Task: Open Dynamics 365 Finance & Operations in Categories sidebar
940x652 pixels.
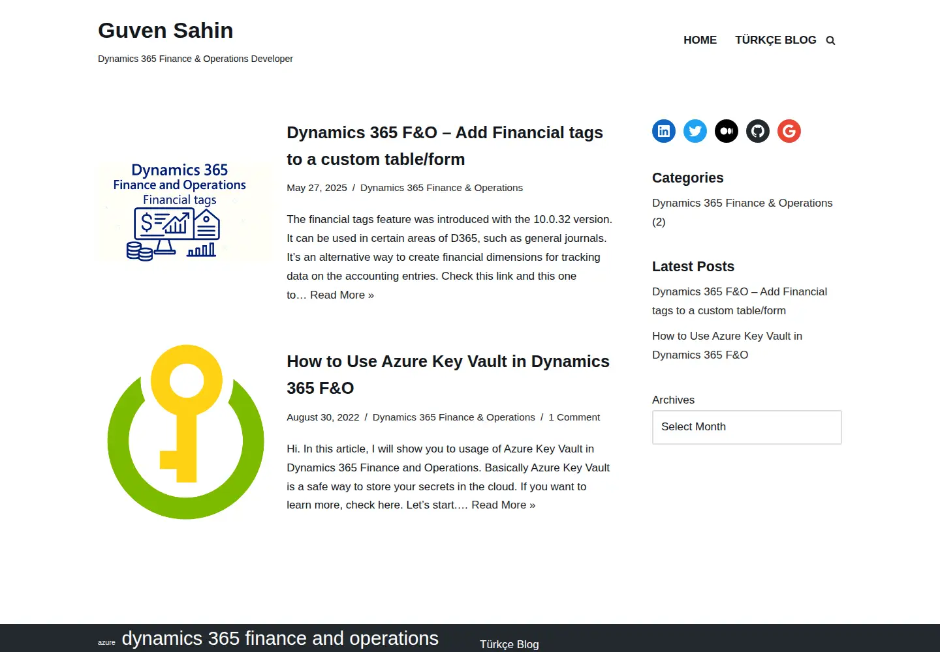Action: pos(742,203)
